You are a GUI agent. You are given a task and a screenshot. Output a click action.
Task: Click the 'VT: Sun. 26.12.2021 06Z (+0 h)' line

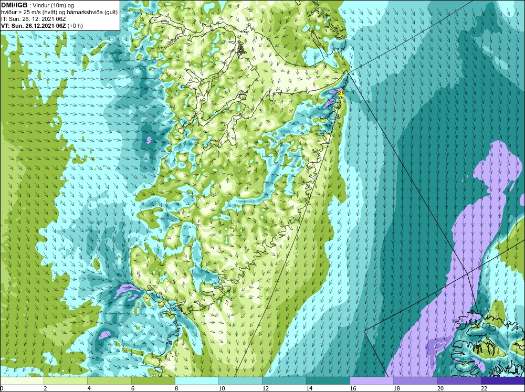tap(42, 25)
